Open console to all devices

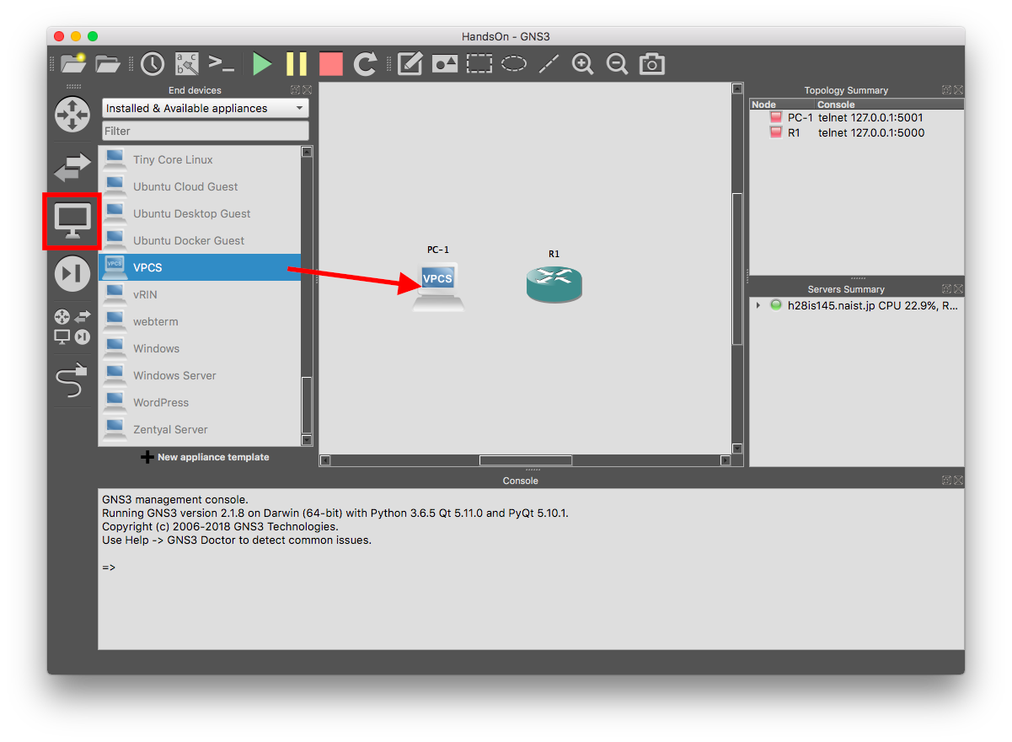tap(222, 64)
